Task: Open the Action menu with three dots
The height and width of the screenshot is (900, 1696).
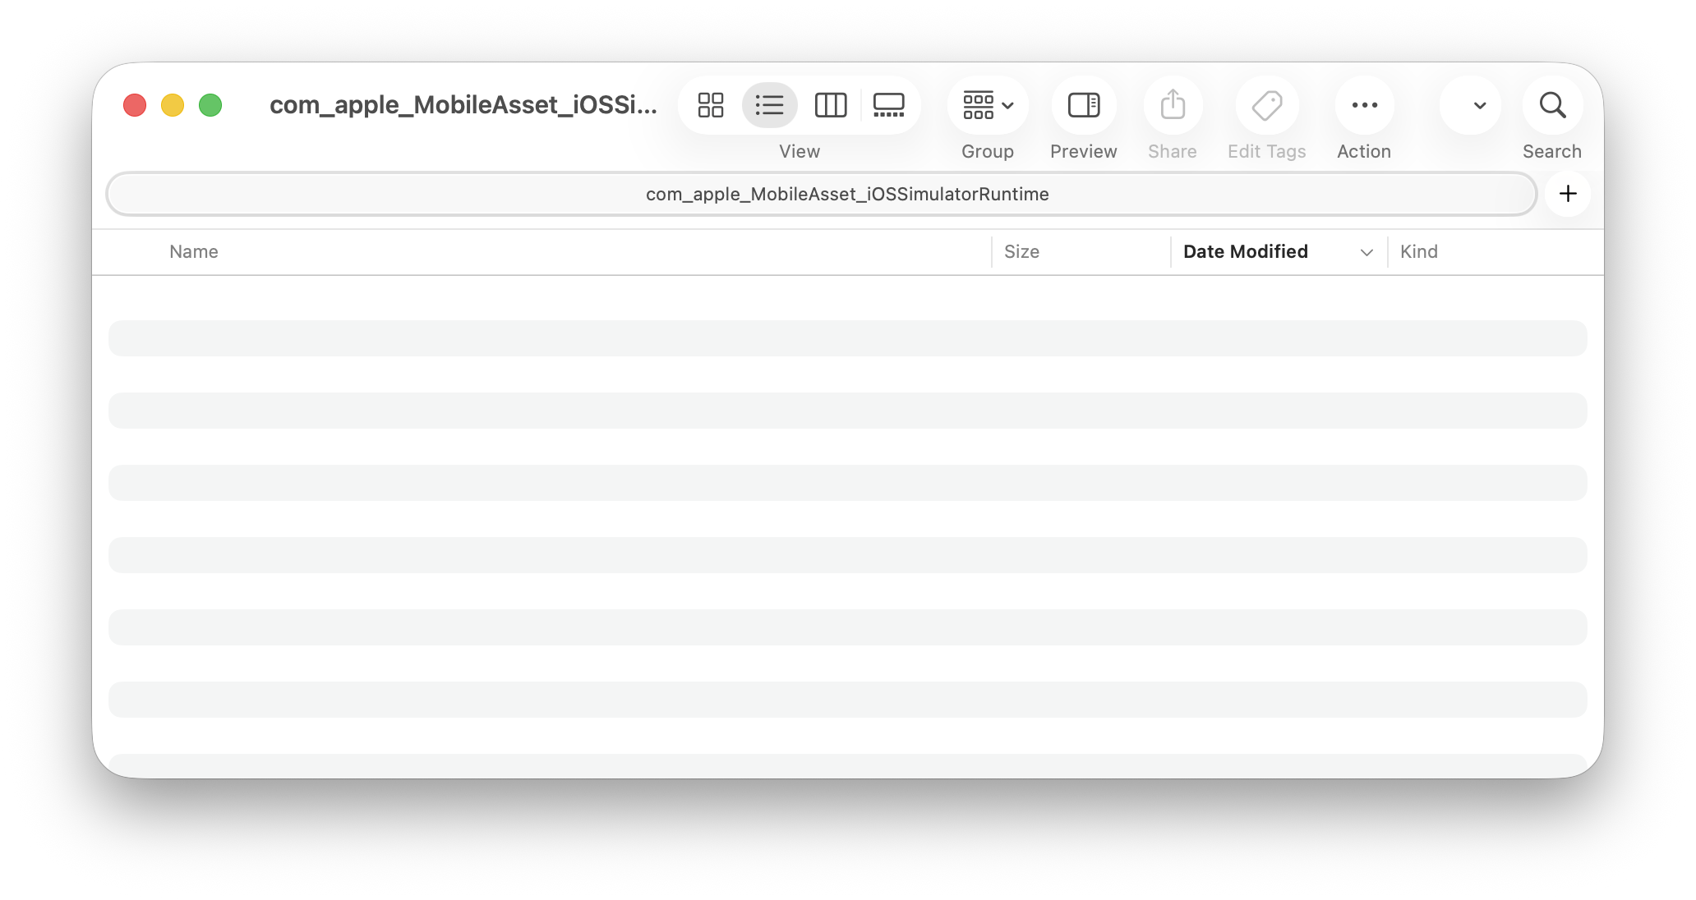Action: [1364, 105]
